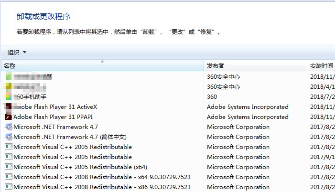
Task: Click the icon of Visual C++ 2005 Redistributable (x64)
Action: click(9, 167)
